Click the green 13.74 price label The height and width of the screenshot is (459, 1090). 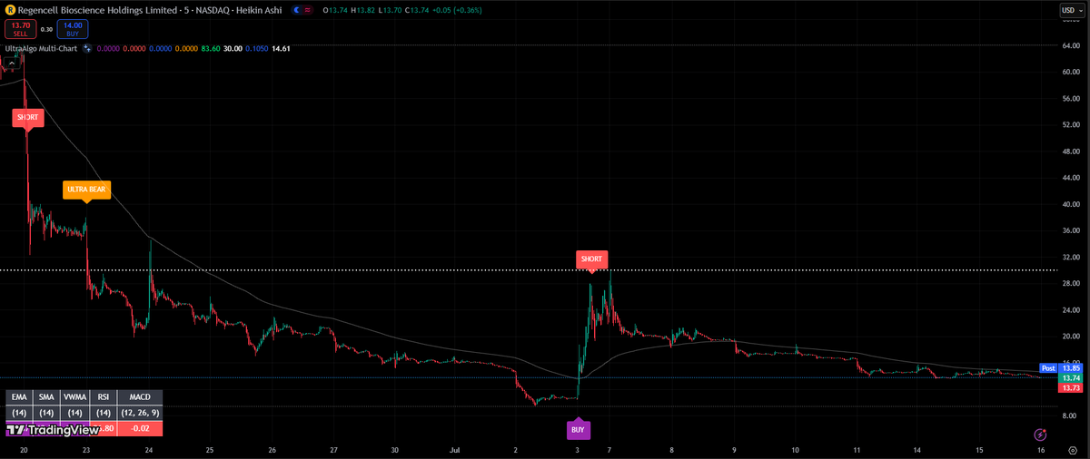[x=1070, y=377]
